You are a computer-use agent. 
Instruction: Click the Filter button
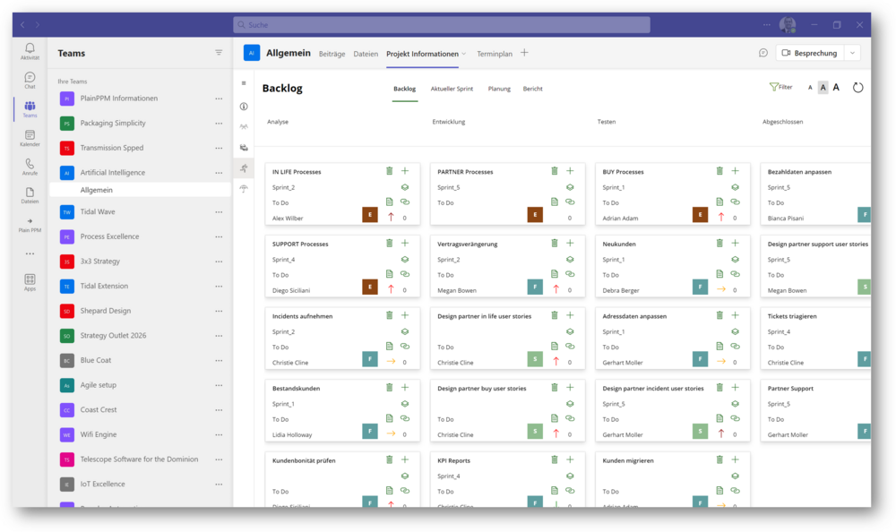[x=780, y=88]
